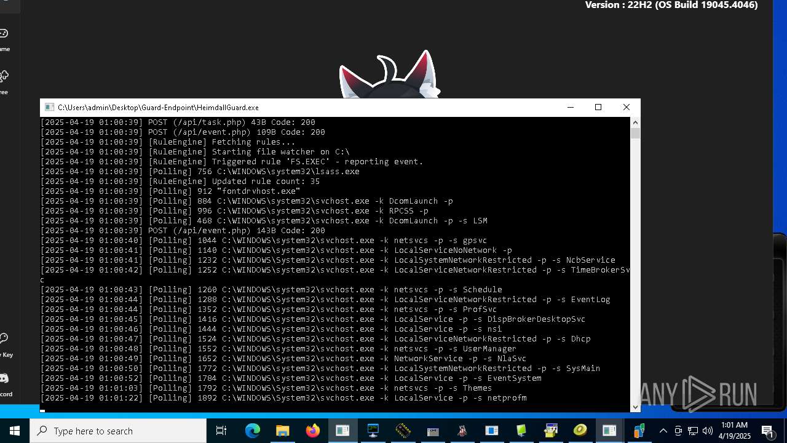Click the log line with 'FS.EXEC' rule
Image resolution: width=787 pixels, height=443 pixels.
232,162
